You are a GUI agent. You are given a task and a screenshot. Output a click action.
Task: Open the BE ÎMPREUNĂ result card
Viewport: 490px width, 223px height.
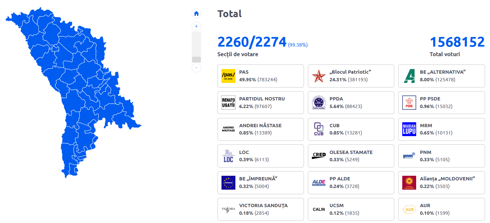[x=261, y=183]
